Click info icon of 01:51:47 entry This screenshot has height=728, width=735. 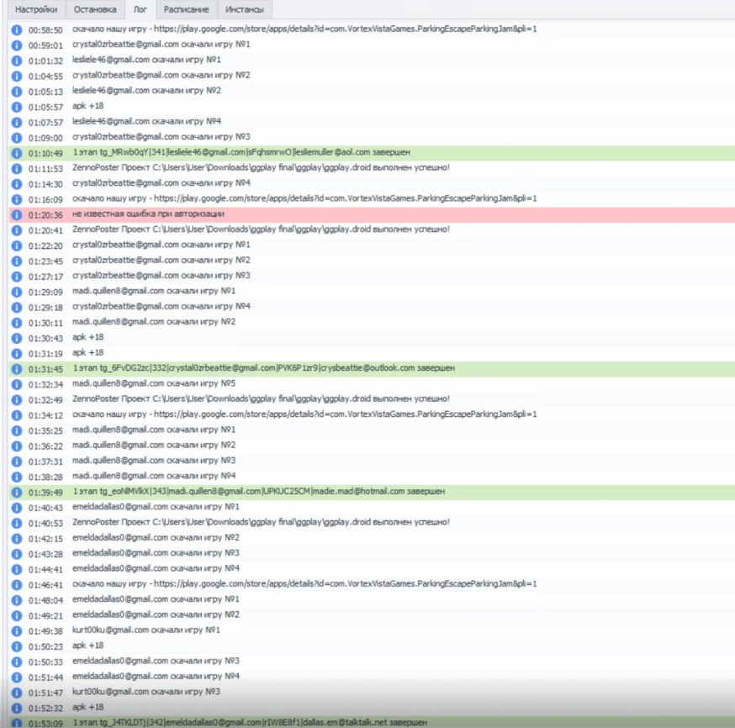click(17, 693)
